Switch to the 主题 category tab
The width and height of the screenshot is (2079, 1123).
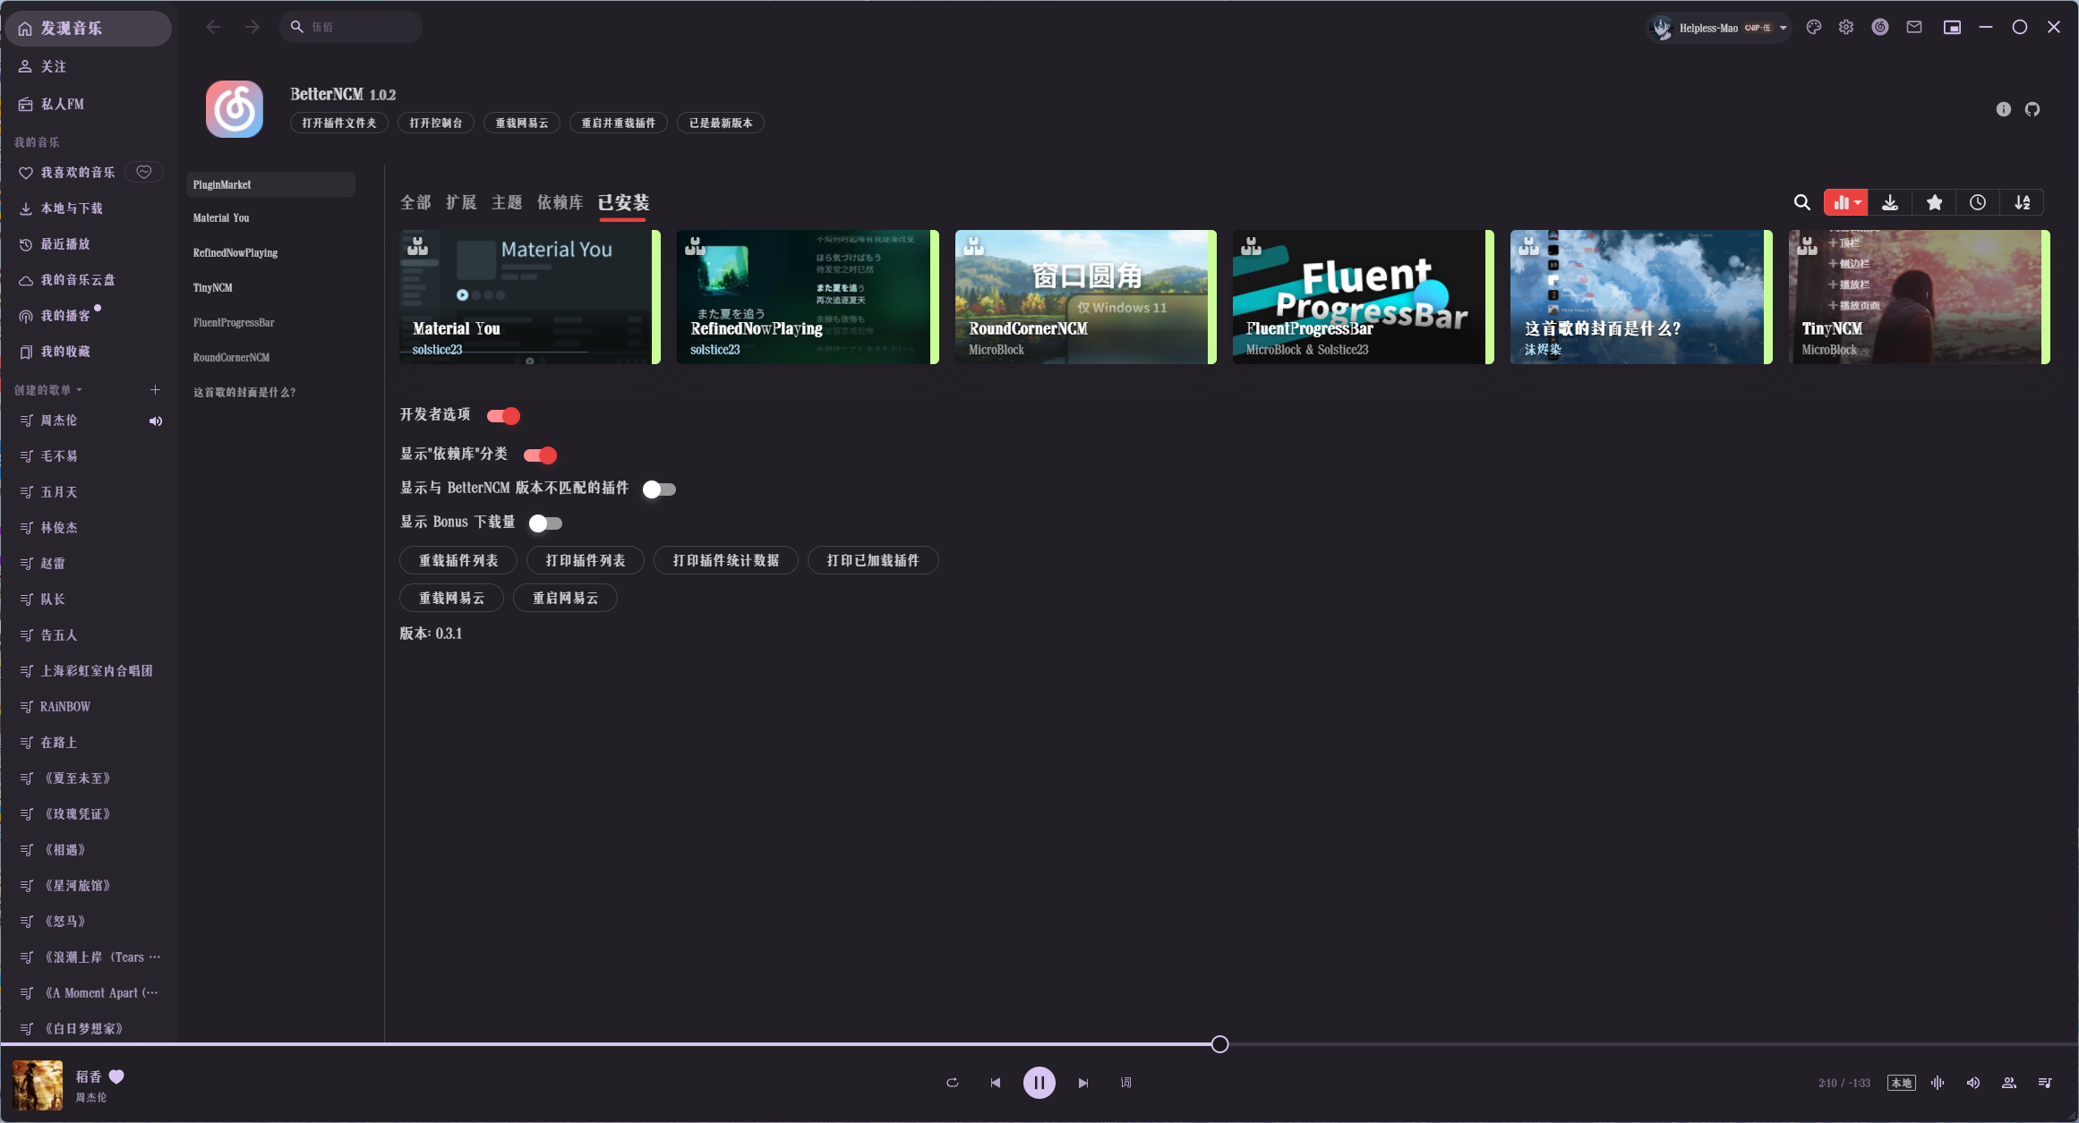(507, 202)
